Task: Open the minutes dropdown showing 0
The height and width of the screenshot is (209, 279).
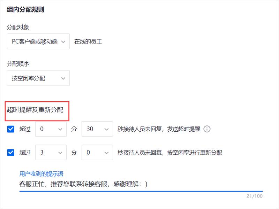Action: coord(51,129)
